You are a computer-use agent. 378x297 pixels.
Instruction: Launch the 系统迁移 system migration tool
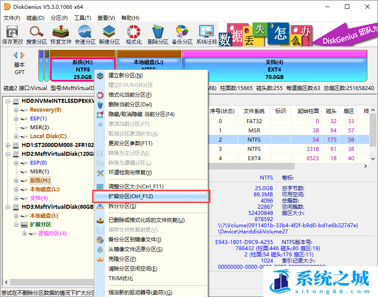(x=206, y=34)
